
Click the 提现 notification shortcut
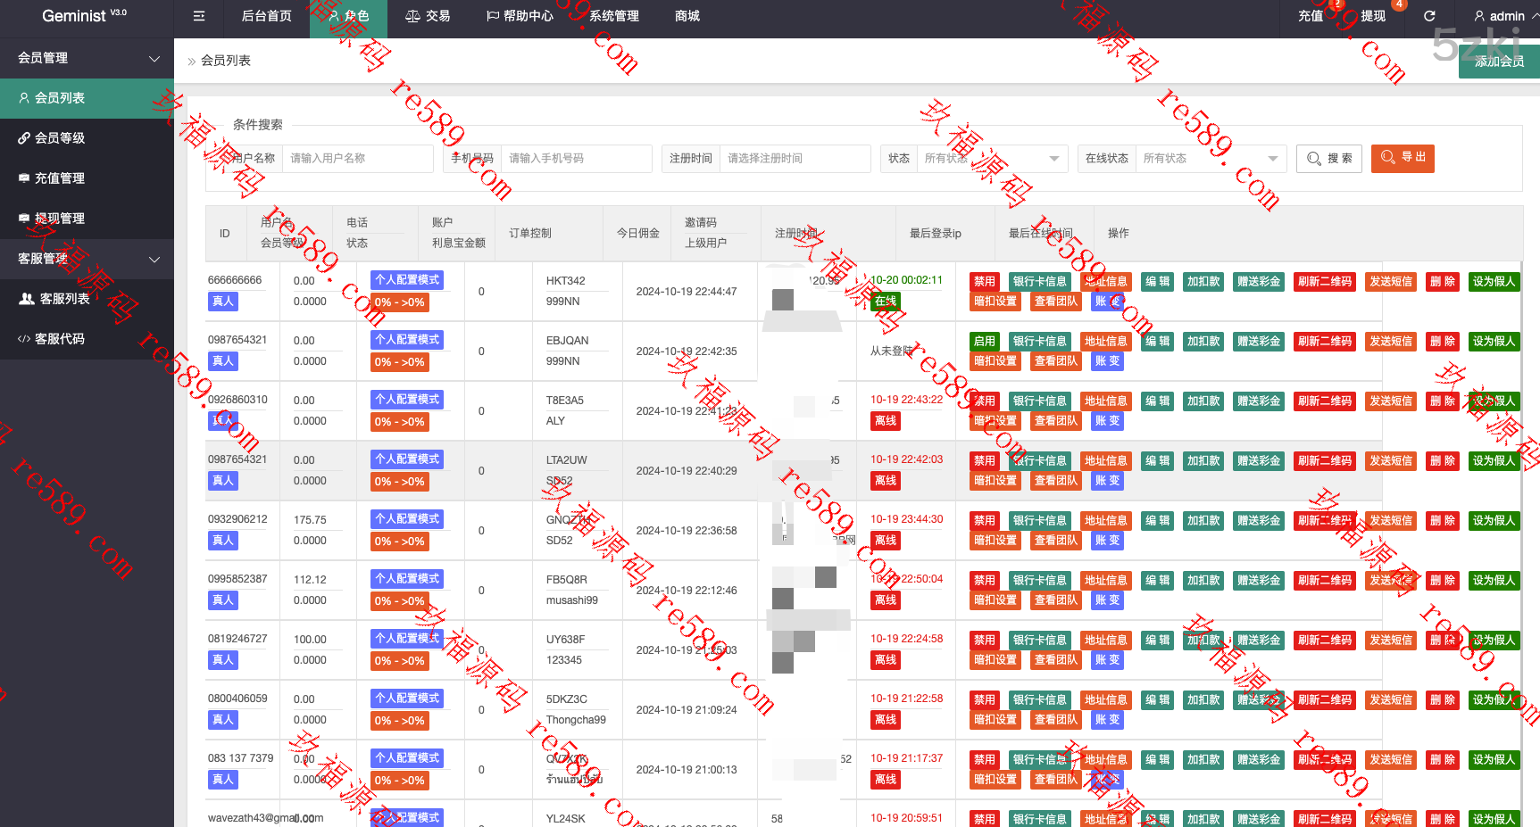point(1372,16)
